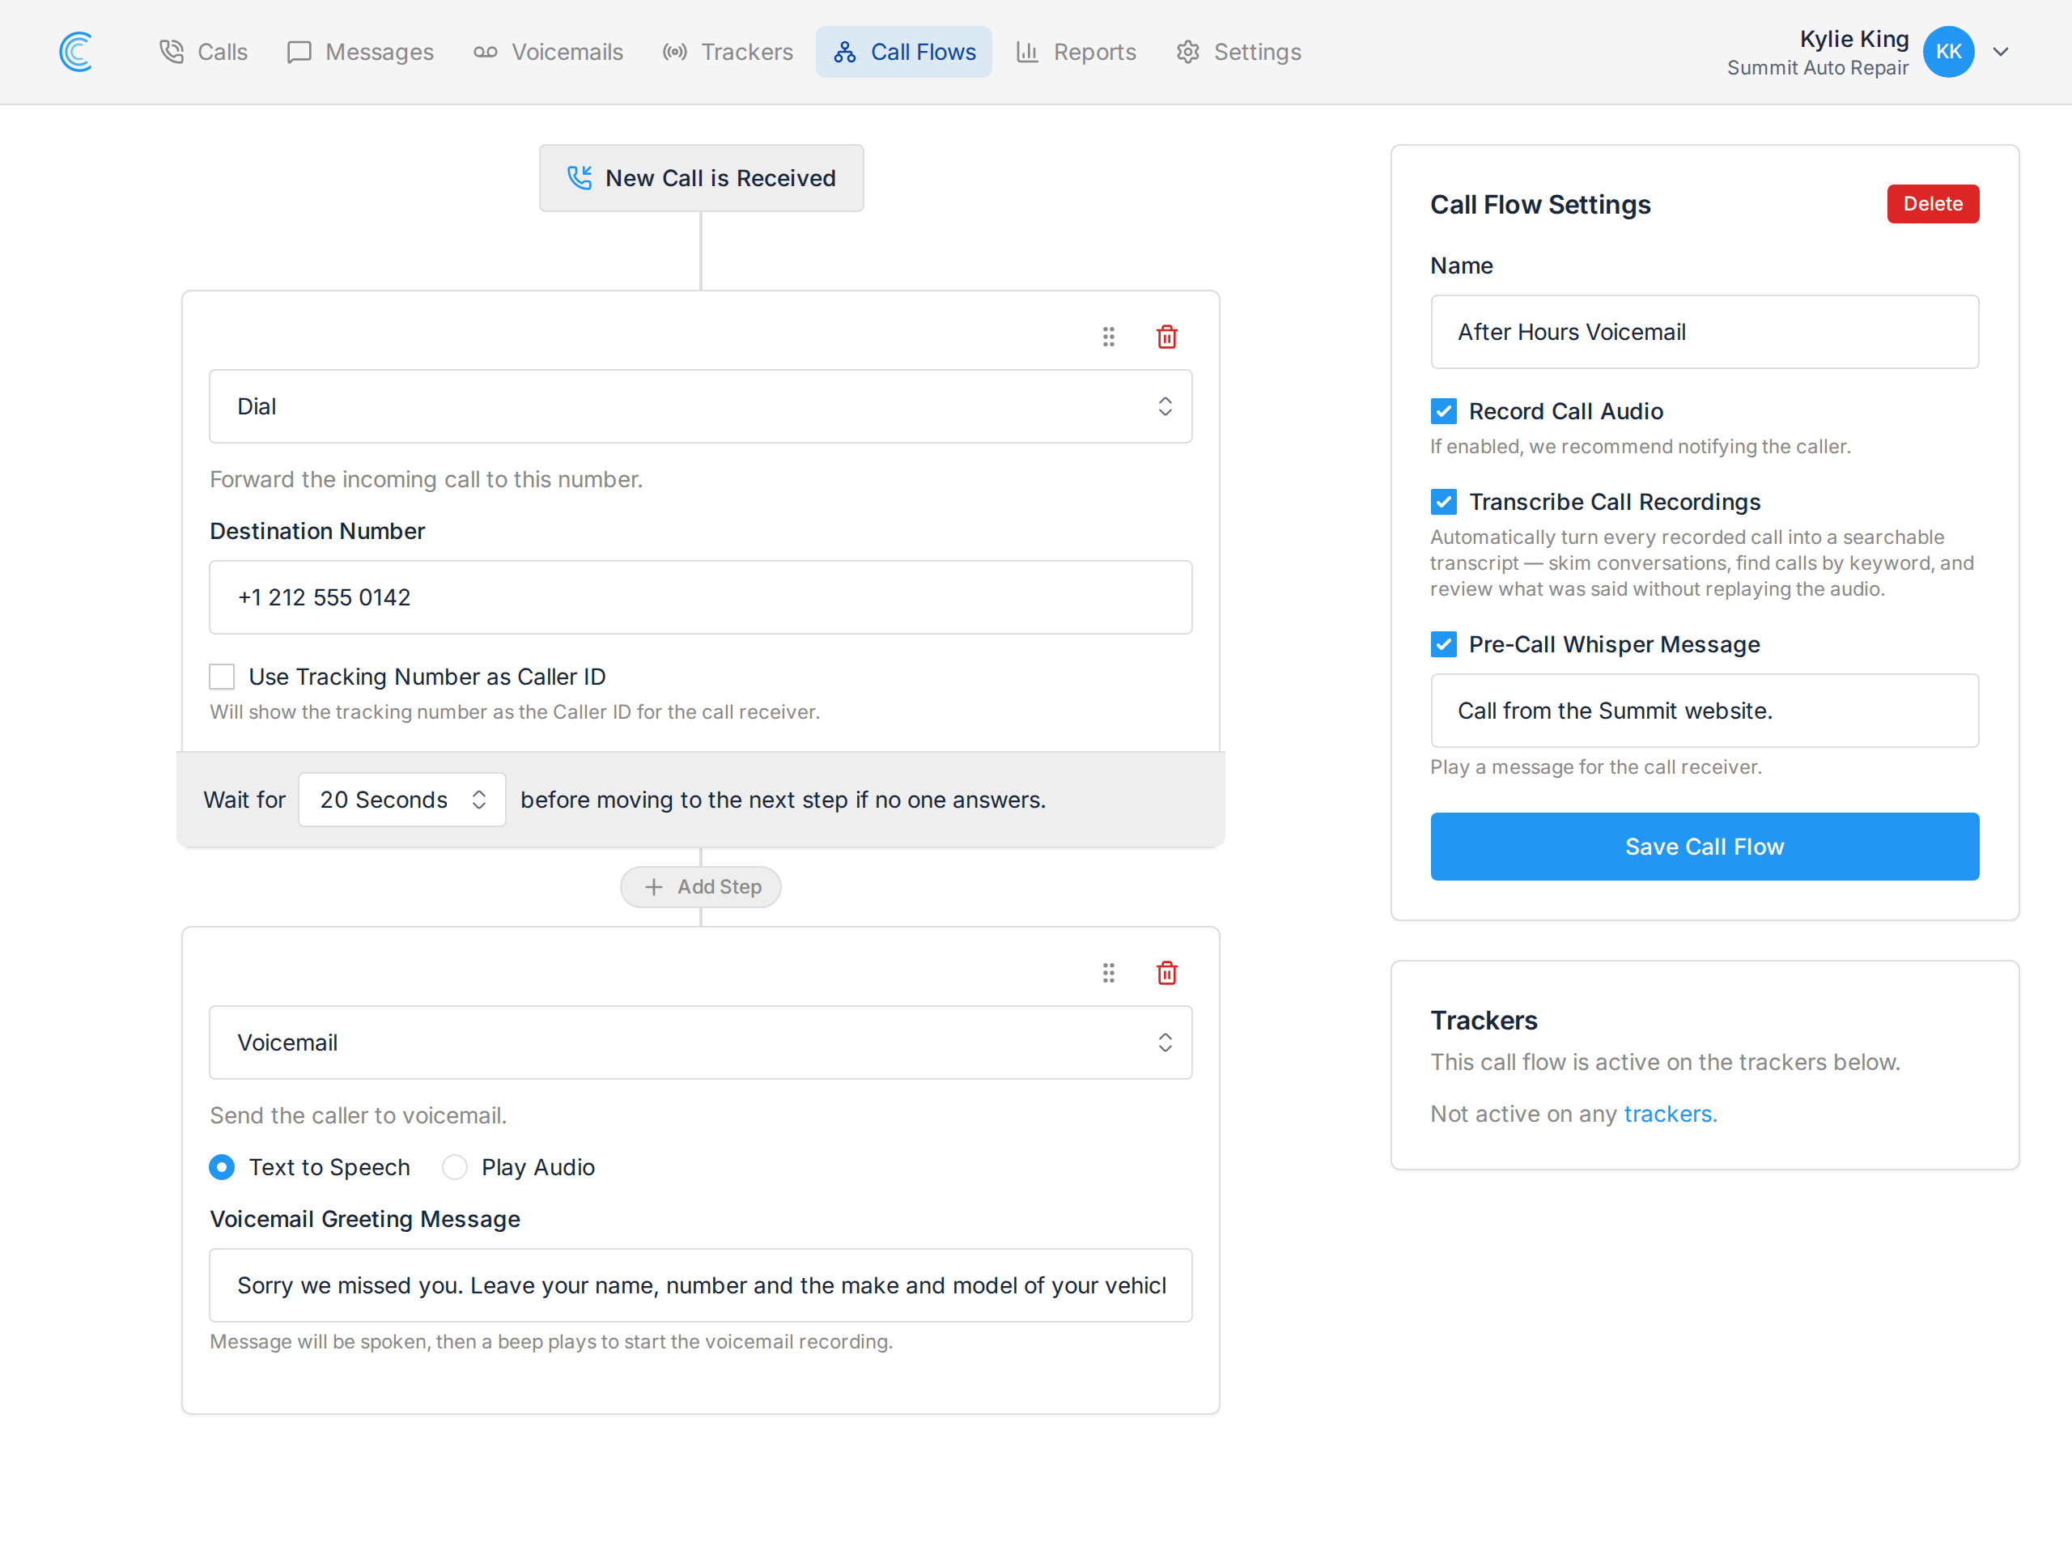Click the Delete call flow button
The image size is (2072, 1554).
1933,204
